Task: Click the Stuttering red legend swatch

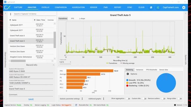Action: [x=127, y=86]
